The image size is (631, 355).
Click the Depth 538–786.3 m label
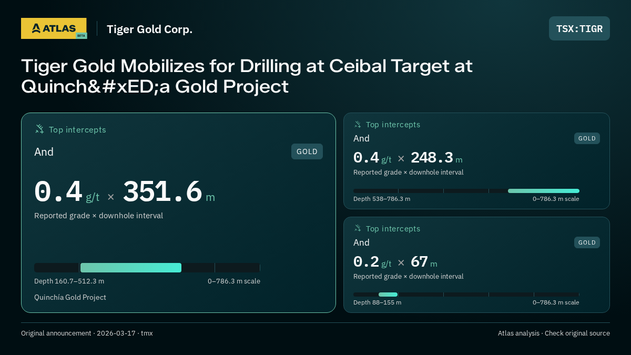[x=382, y=199]
